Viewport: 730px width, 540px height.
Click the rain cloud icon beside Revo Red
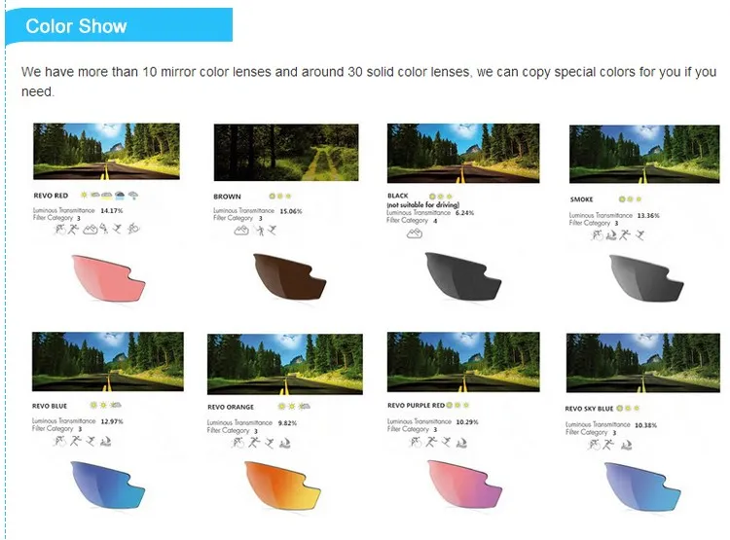tap(120, 196)
